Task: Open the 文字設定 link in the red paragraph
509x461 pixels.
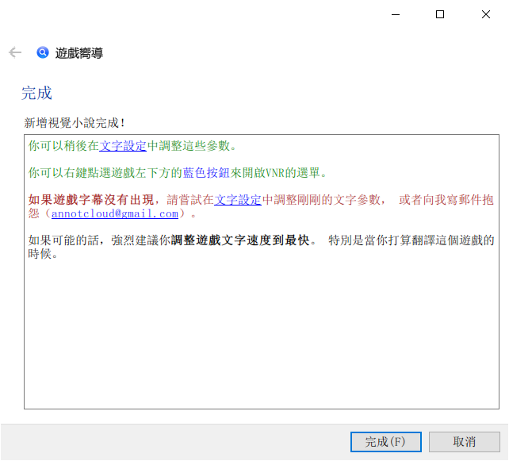Action: click(238, 200)
